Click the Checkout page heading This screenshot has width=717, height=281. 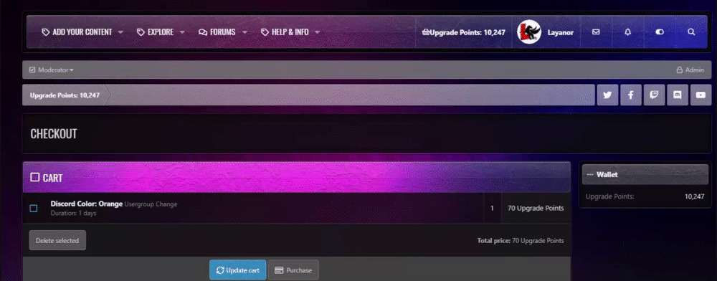click(54, 134)
